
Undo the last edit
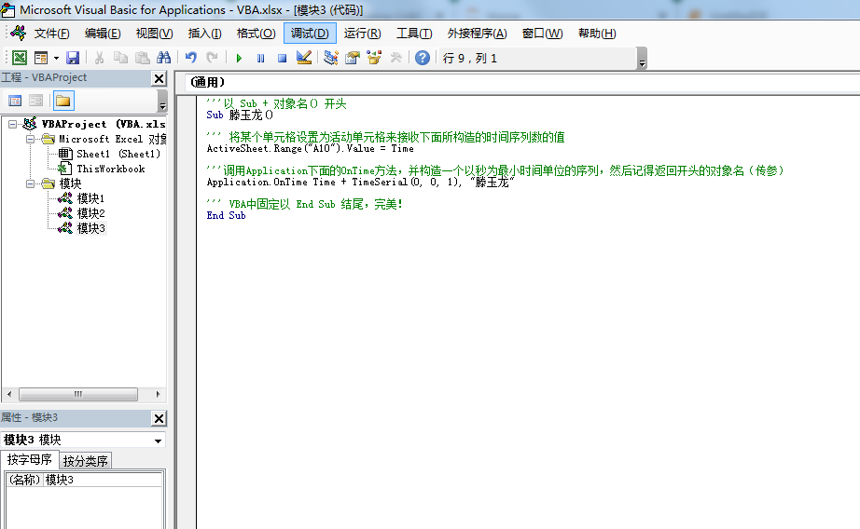point(191,58)
